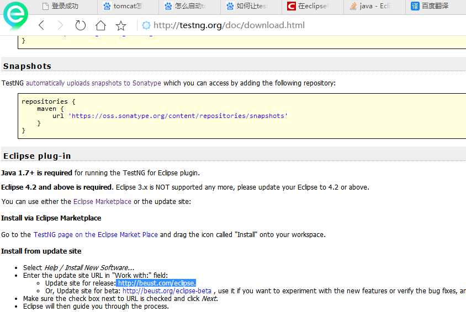Reload the page with refresh icon
The height and width of the screenshot is (312, 466).
[x=80, y=25]
